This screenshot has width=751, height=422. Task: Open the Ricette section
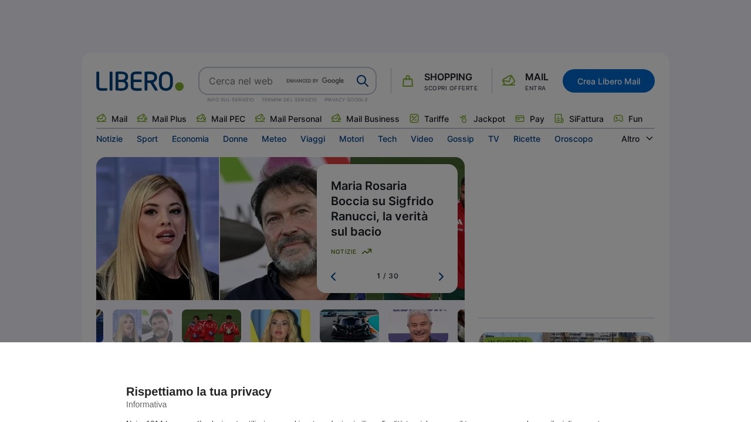point(527,139)
